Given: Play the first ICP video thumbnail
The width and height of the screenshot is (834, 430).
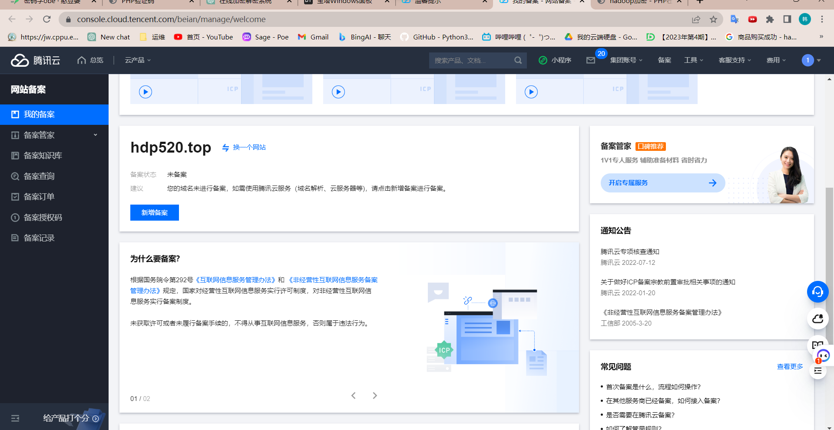Looking at the screenshot, I should pyautogui.click(x=146, y=92).
